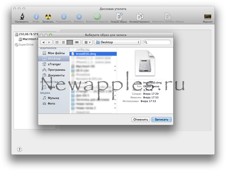The height and width of the screenshot is (171, 226).
Task: Click the Отменить button
Action: coord(140,119)
